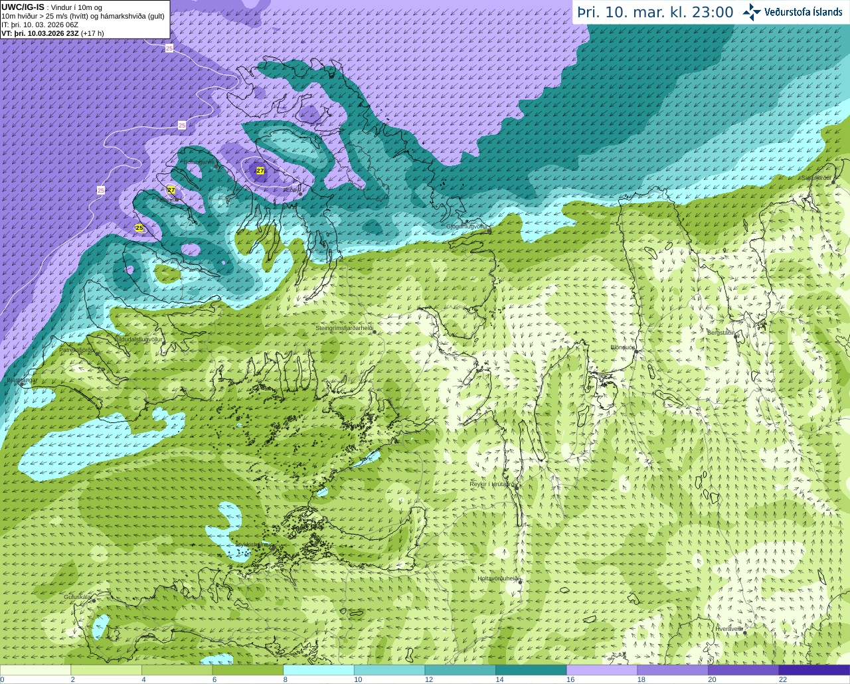The image size is (850, 684).
Task: Click the Patreksfjörður station label
Action: point(78,349)
